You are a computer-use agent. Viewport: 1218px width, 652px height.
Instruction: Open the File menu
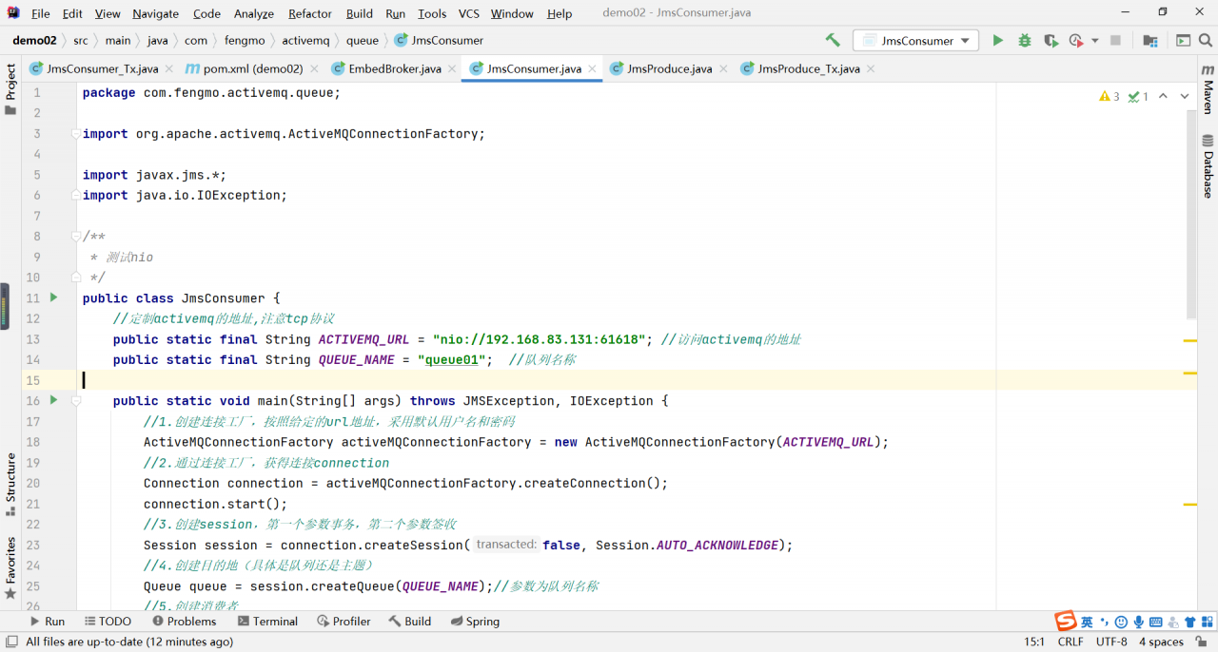(40, 13)
